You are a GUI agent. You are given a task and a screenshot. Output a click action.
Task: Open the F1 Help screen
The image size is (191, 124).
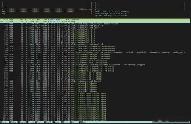[4, 122]
